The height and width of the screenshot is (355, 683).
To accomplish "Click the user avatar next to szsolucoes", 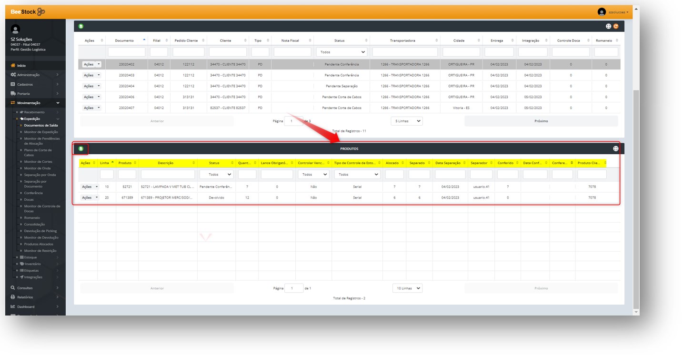I will tap(602, 12).
